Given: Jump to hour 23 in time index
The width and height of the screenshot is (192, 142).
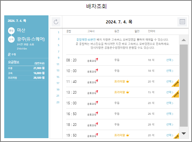Looking at the screenshot, I should (x=58, y=102).
